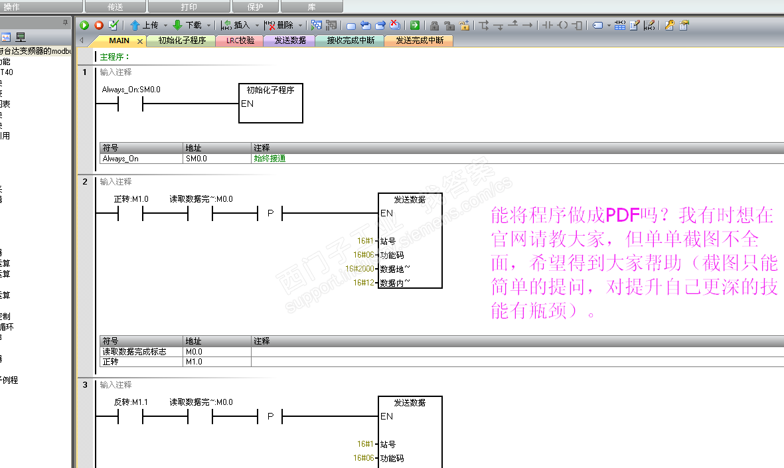The height and width of the screenshot is (468, 784).
Task: Click the 保护 ribbon group label
Action: [255, 7]
